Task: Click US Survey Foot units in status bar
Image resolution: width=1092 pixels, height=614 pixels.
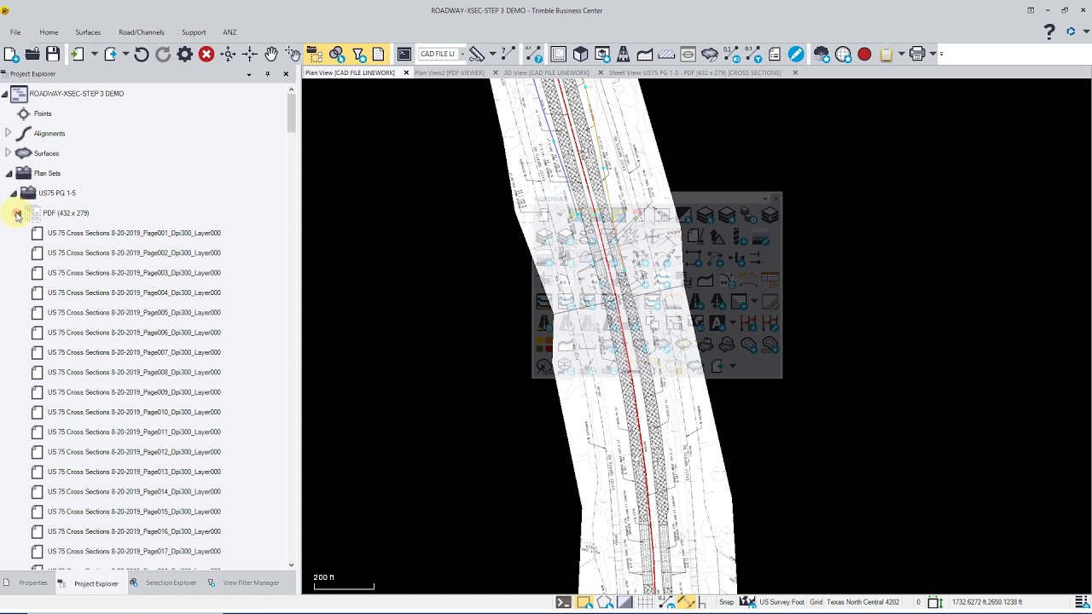Action: click(781, 602)
